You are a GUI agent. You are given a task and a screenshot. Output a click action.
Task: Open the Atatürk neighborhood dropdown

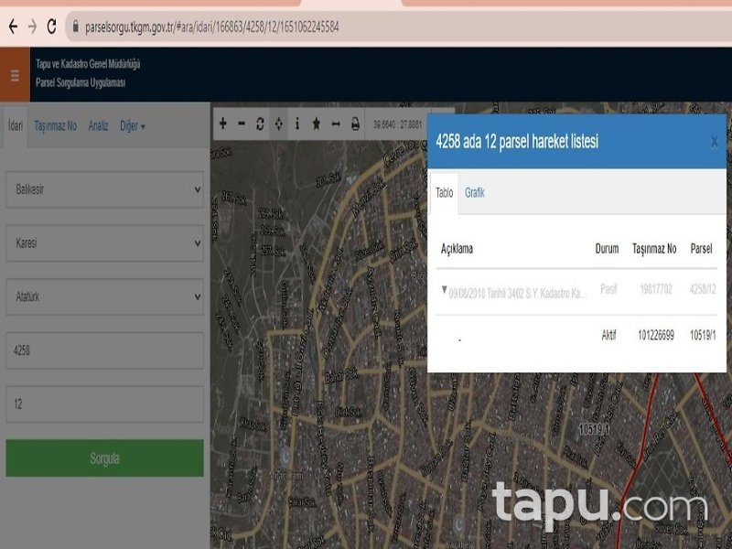(104, 296)
